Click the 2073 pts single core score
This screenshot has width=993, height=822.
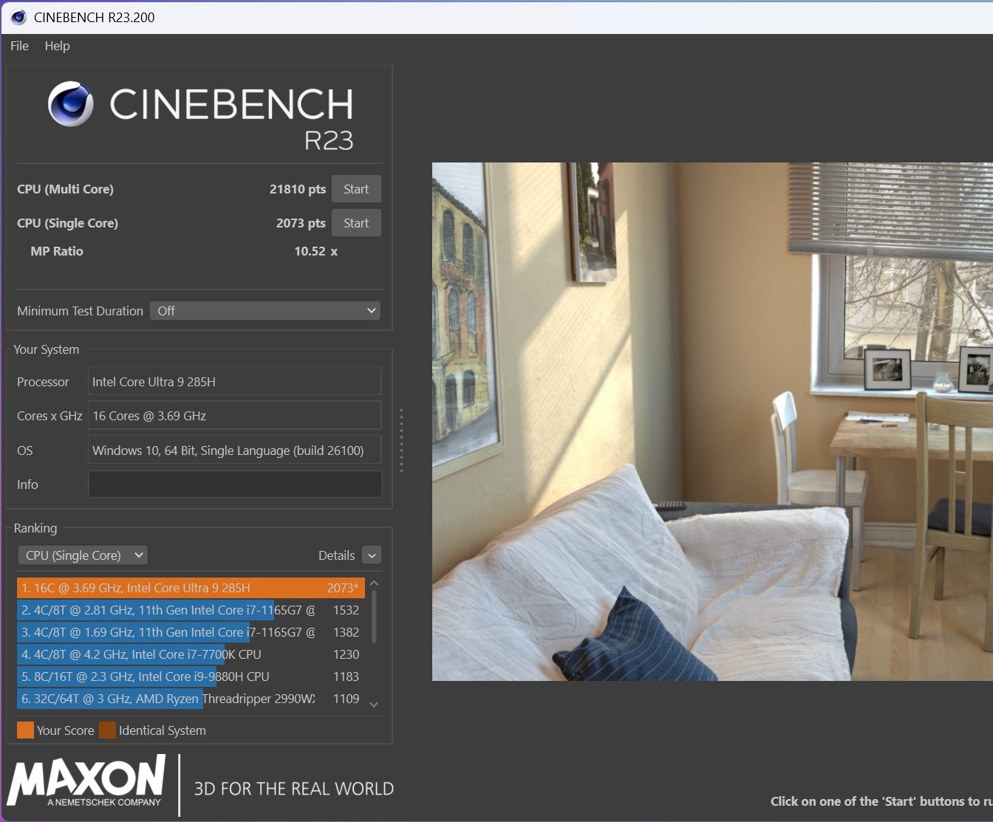(301, 223)
